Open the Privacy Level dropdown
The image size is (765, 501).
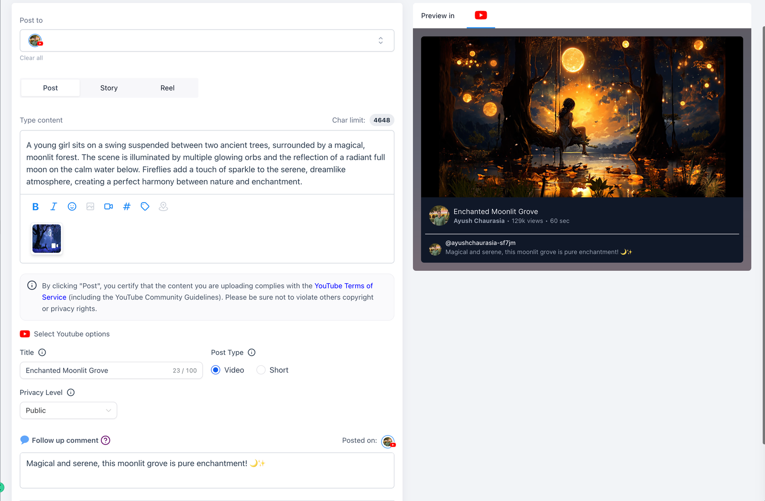(68, 411)
